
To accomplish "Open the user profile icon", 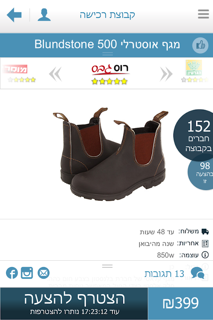I will (x=44, y=15).
